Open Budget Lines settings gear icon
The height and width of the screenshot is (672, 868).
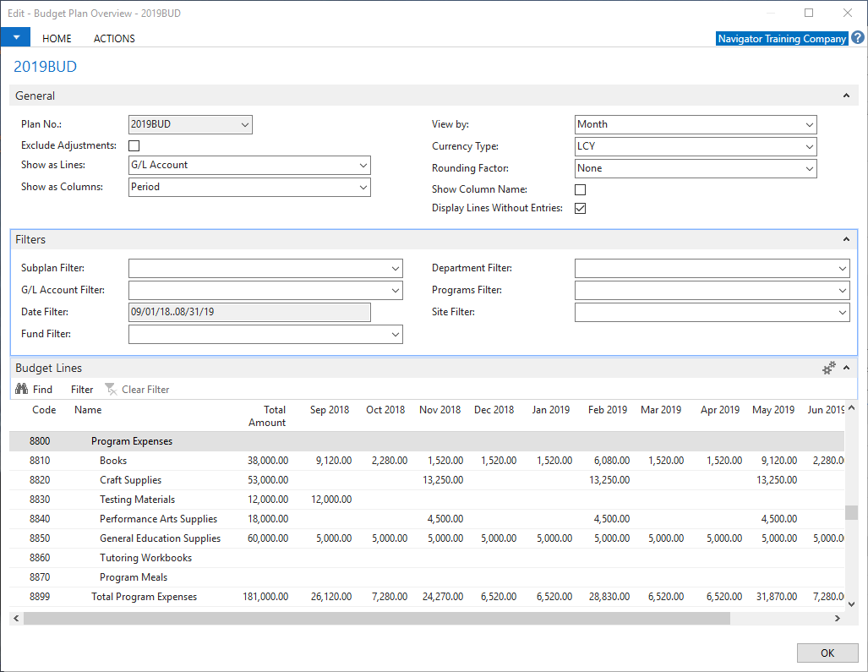(828, 368)
